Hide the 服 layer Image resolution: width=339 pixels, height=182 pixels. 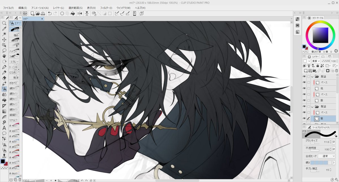coord(304,100)
